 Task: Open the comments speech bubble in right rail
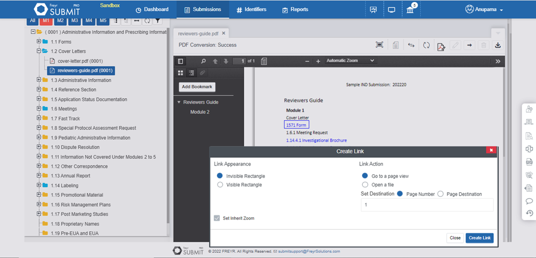tap(529, 201)
